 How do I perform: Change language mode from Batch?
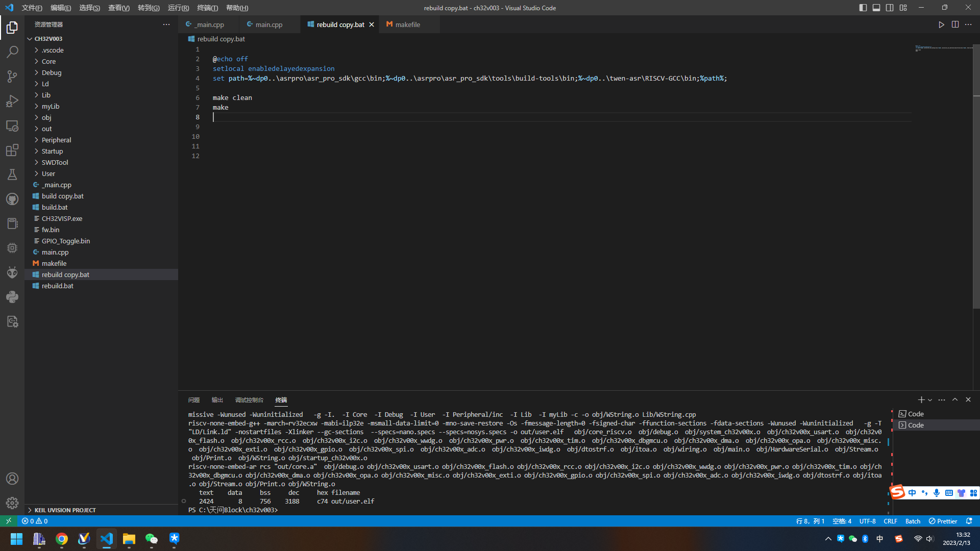point(913,521)
